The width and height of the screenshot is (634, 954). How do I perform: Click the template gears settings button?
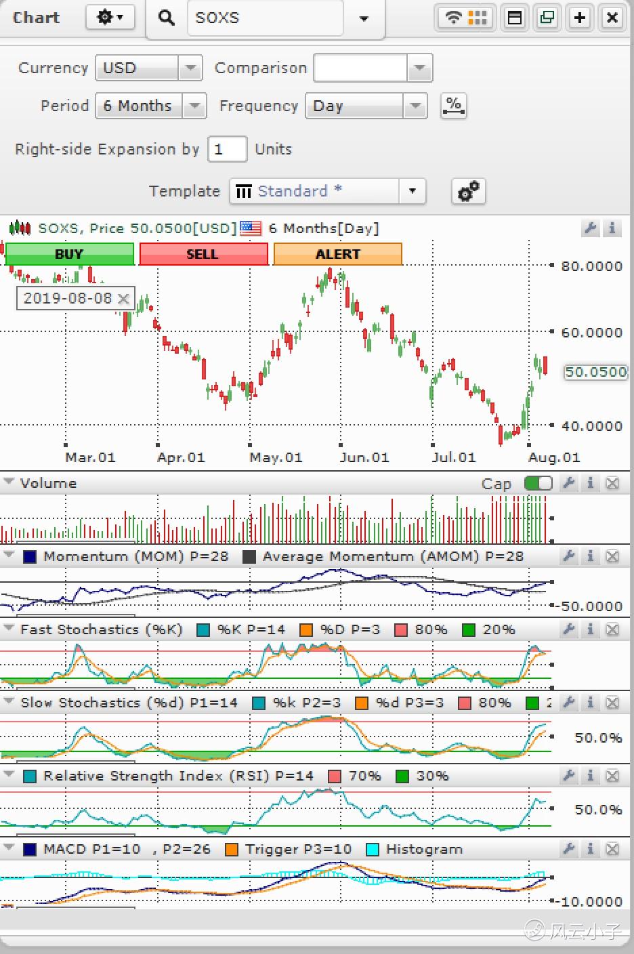[469, 191]
